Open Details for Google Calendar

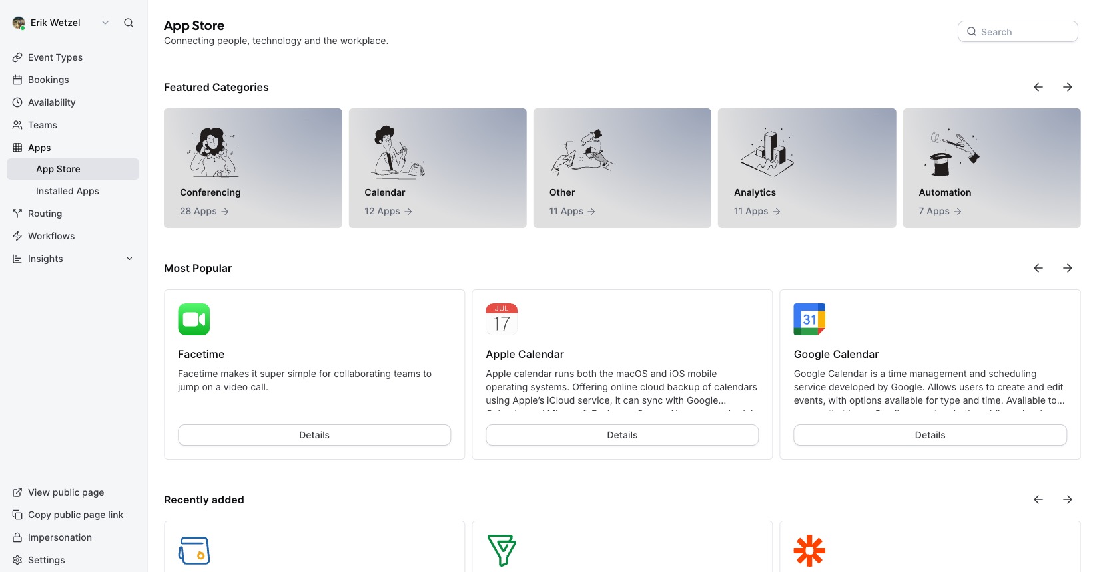pyautogui.click(x=930, y=435)
